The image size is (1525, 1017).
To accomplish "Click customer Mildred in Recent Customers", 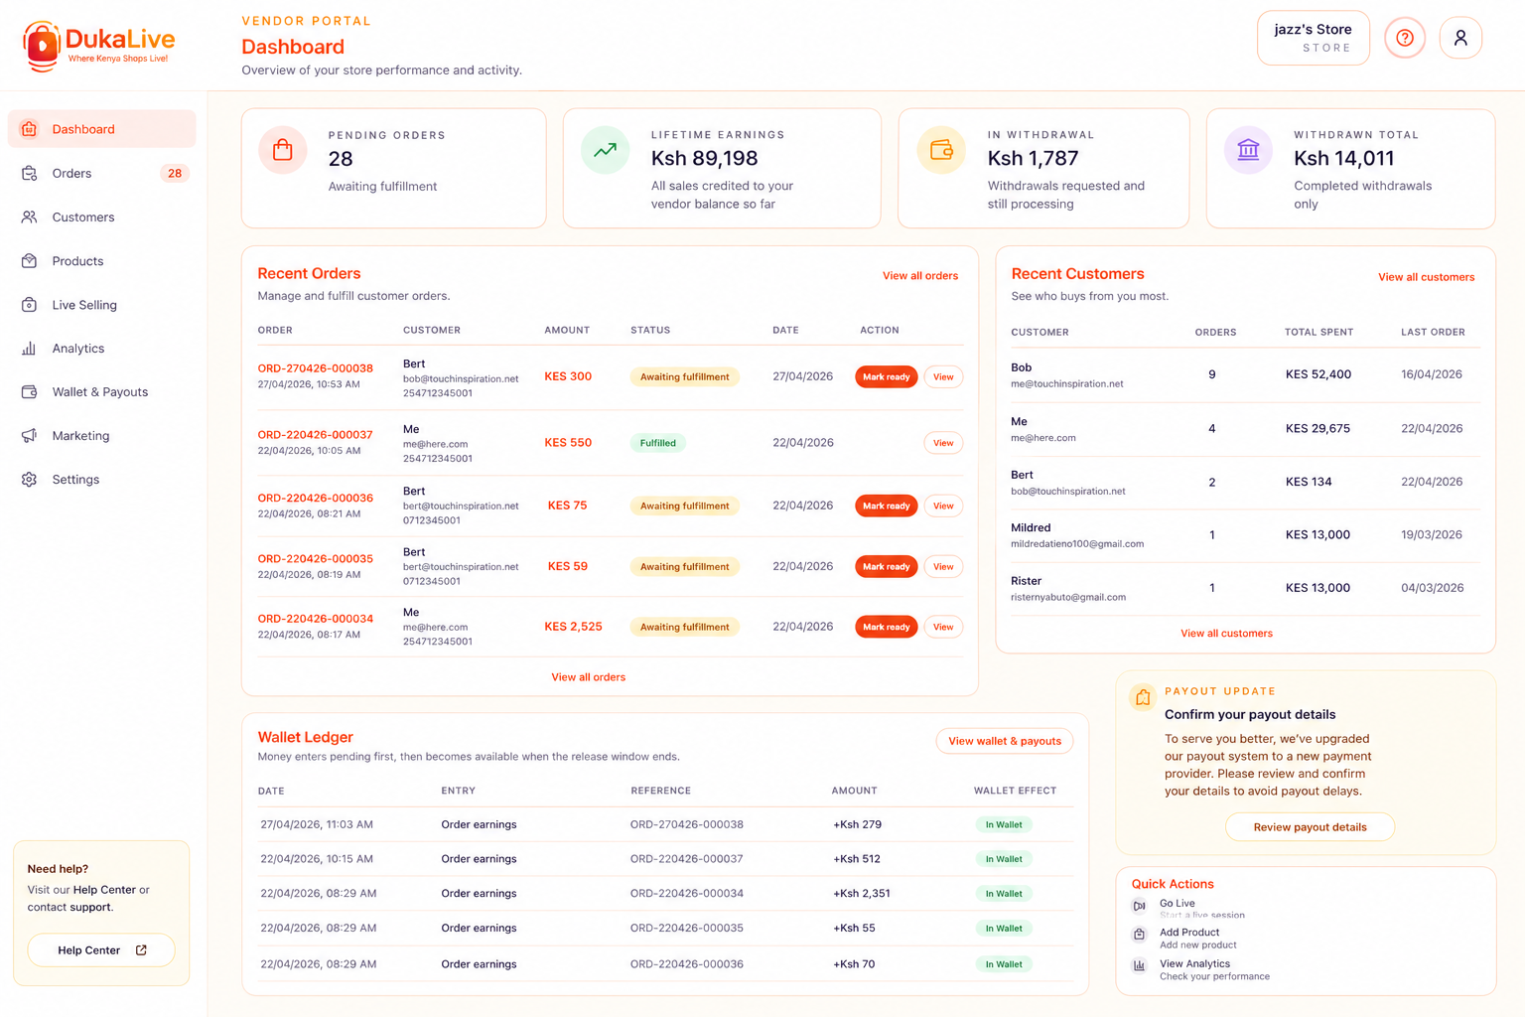I will (1031, 528).
